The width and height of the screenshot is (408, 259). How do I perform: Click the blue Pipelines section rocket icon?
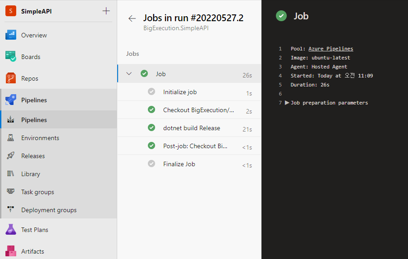click(x=11, y=100)
